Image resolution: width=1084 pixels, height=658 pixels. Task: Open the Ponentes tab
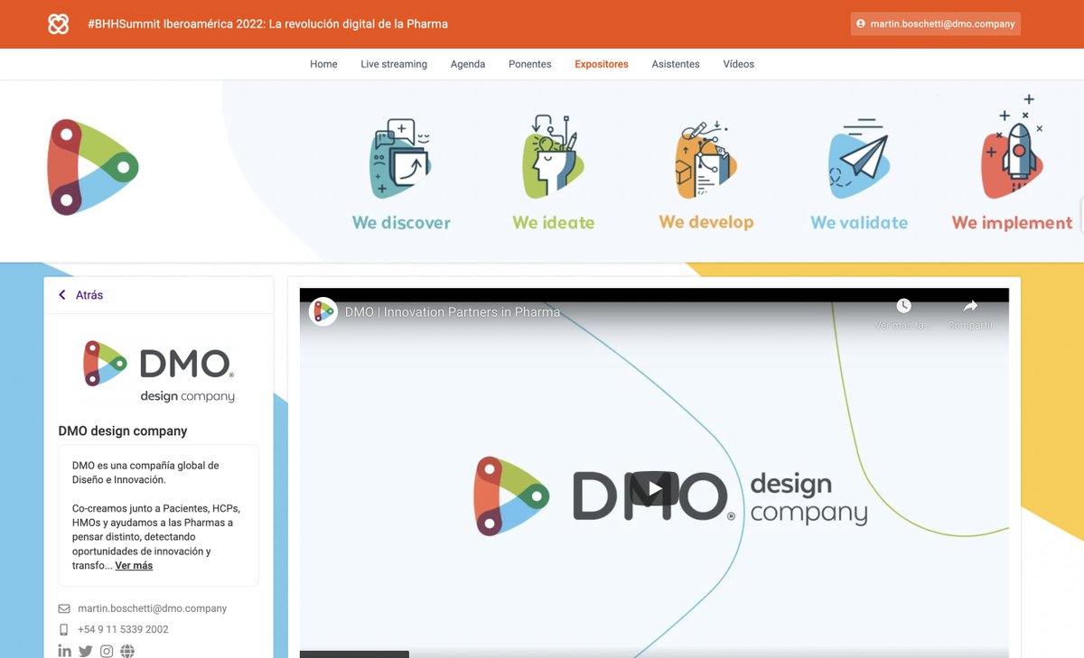(x=530, y=64)
